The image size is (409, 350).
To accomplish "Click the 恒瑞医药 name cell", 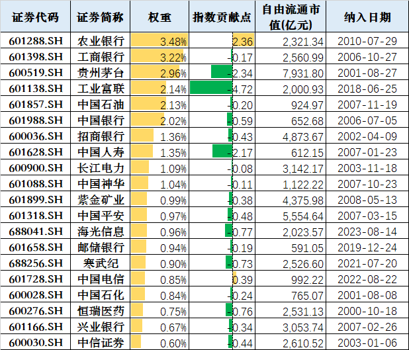I will [x=100, y=310].
